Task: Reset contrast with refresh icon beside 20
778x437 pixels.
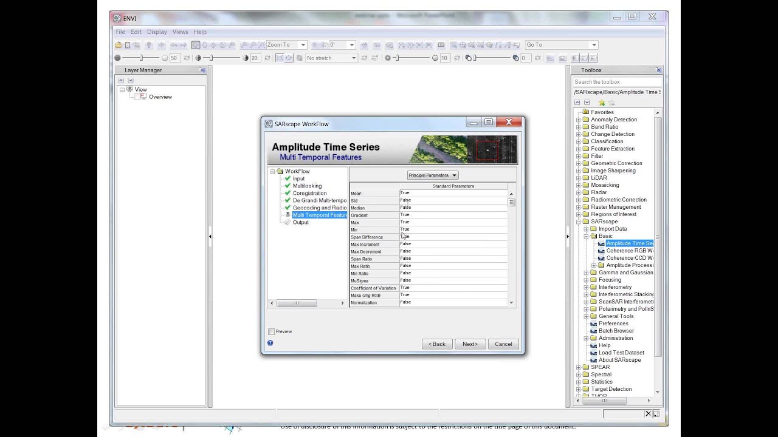Action: coord(267,58)
